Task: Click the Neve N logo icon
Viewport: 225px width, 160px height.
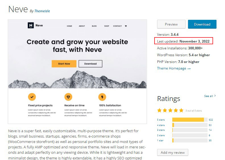Action: tap(31, 25)
